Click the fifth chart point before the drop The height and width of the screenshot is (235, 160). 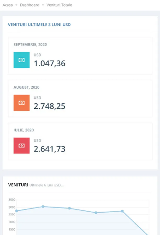(x=122, y=211)
